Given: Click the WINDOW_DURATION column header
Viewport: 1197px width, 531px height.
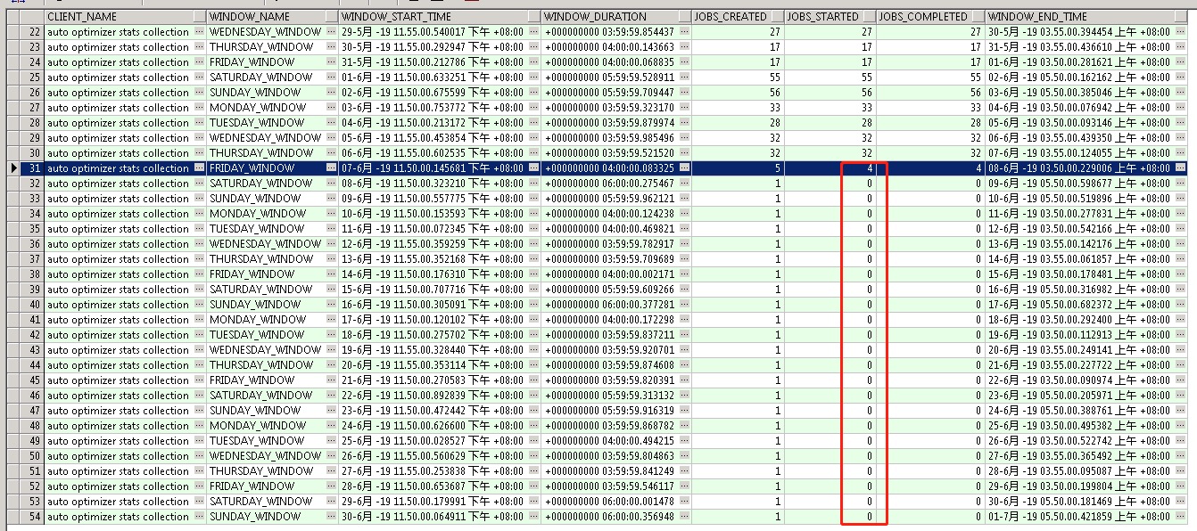Looking at the screenshot, I should [608, 17].
